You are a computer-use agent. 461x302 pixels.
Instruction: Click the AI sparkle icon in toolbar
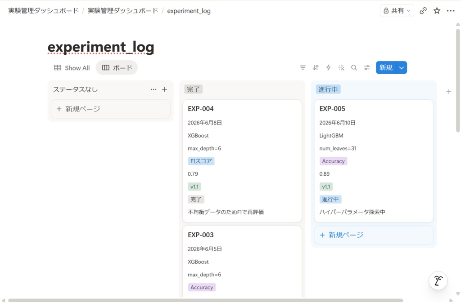click(341, 68)
